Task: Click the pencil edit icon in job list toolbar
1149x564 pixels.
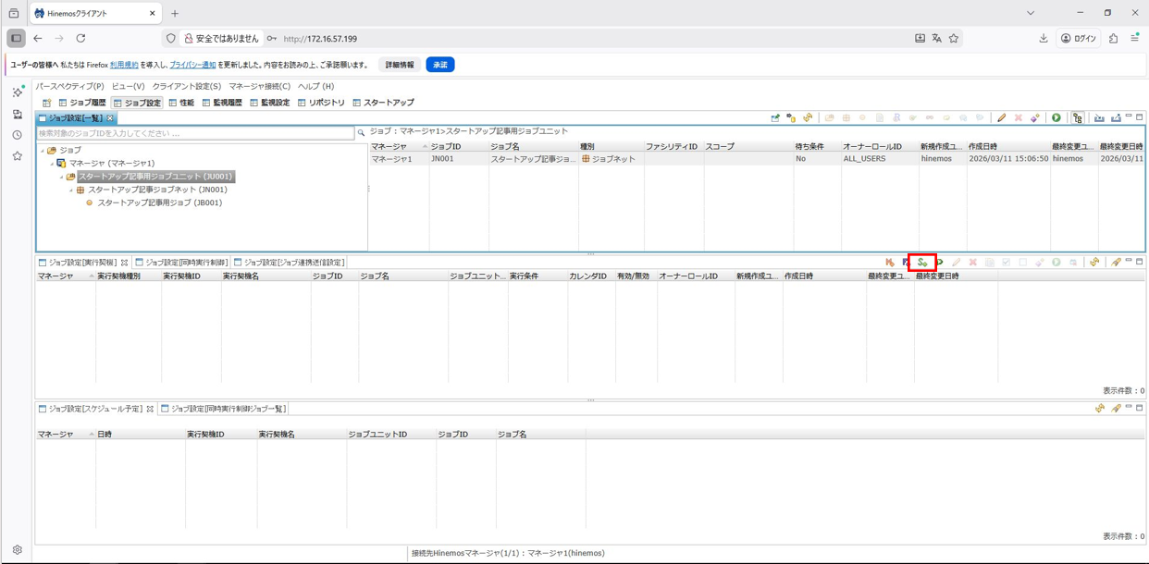Action: click(x=1001, y=118)
